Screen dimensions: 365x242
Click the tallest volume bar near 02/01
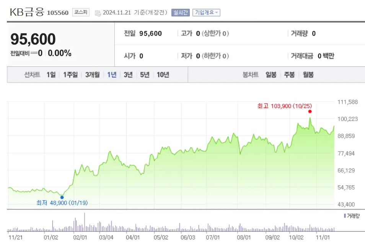(x=85, y=221)
